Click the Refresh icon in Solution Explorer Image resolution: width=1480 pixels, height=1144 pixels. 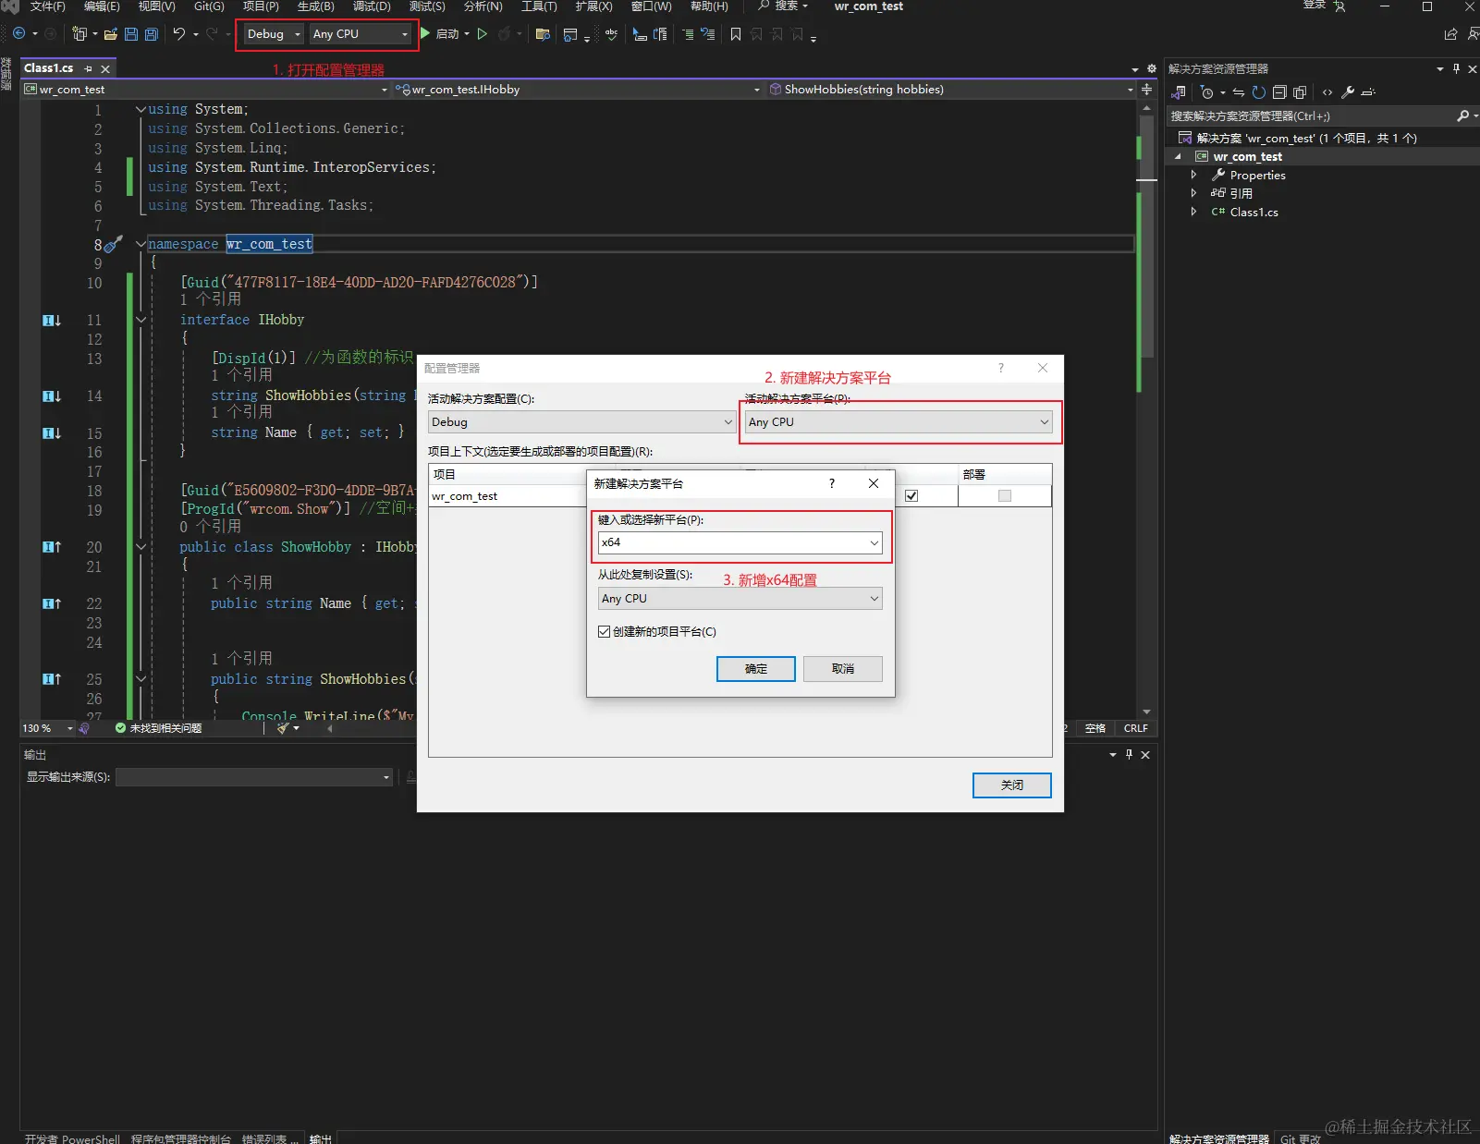pyautogui.click(x=1258, y=92)
